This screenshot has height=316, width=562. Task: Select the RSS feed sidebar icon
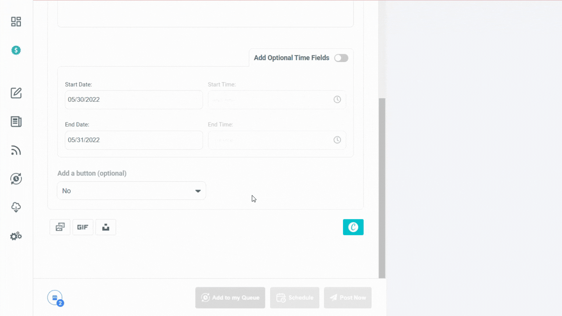pyautogui.click(x=16, y=150)
